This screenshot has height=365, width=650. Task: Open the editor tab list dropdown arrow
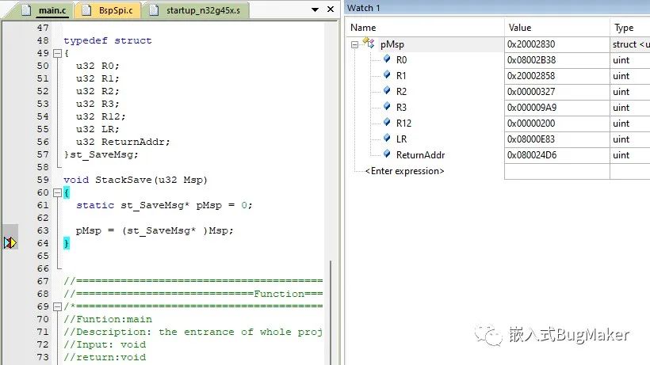click(x=315, y=10)
